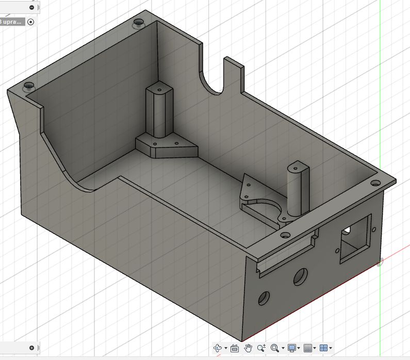Activate the Orbit tool icon
The image size is (410, 360).
(x=218, y=348)
